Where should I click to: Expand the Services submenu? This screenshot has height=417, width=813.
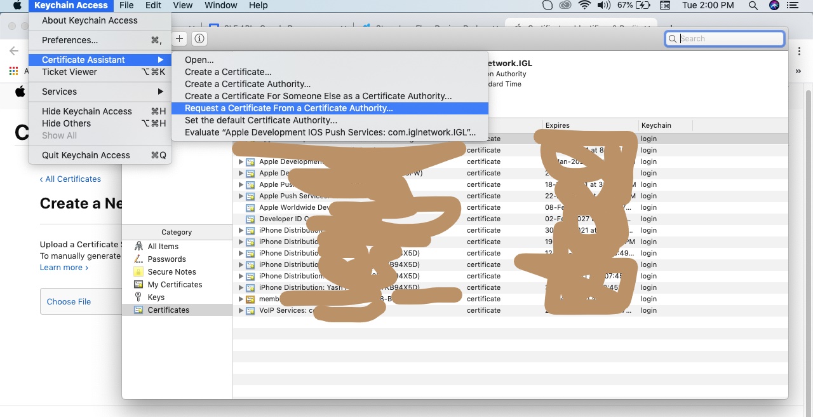point(100,92)
